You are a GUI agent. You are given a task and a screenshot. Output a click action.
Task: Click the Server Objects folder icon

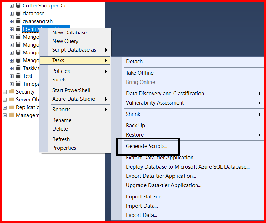[x=11, y=100]
